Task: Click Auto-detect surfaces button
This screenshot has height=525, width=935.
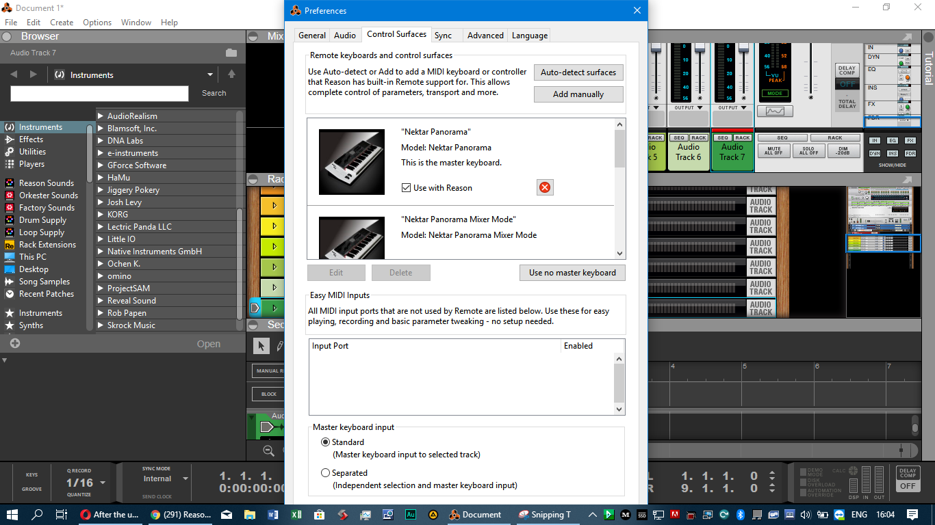Action: tap(578, 72)
